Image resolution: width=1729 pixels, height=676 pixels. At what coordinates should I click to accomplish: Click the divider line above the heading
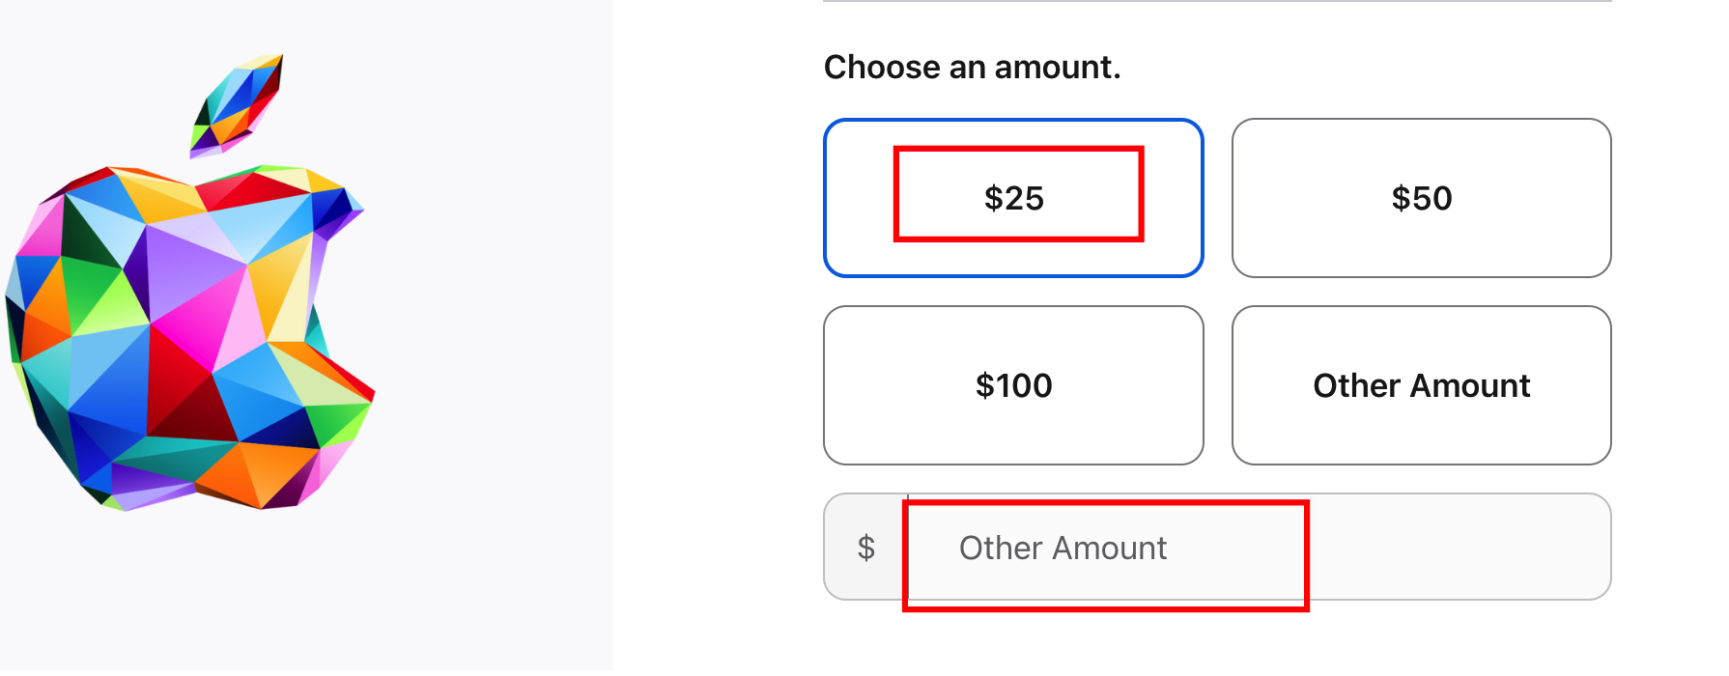point(1217,1)
